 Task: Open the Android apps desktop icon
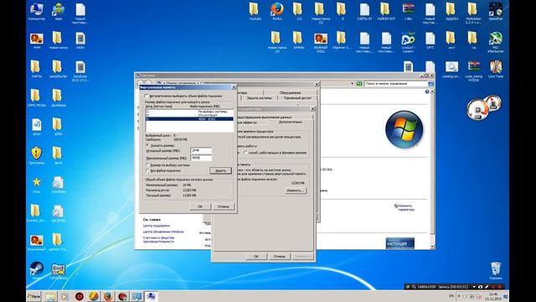[59, 11]
